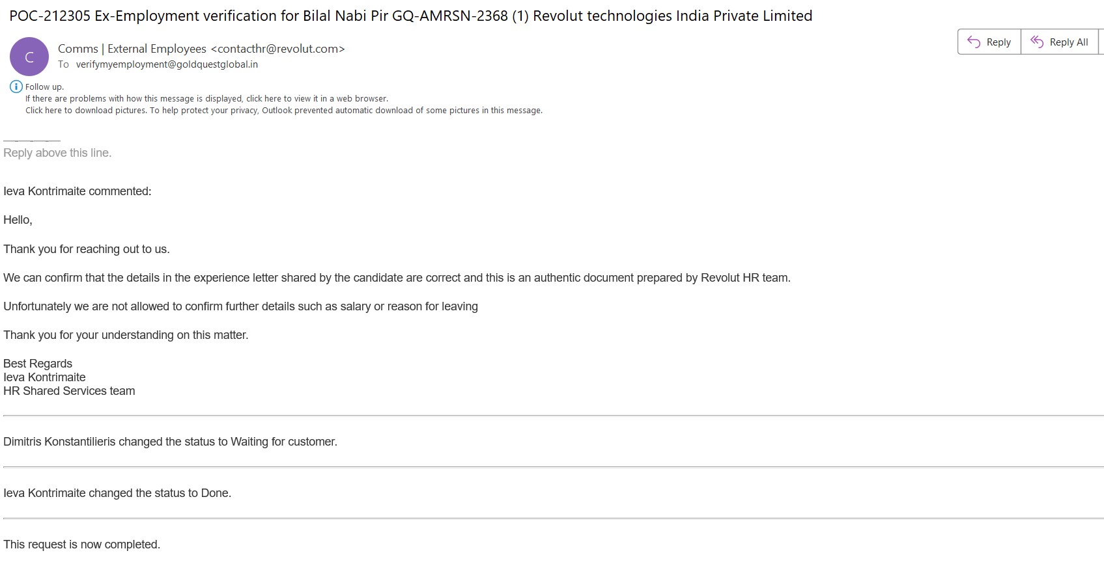The height and width of the screenshot is (564, 1104).
Task: Click the experience letter confirmation sentence
Action: click(x=397, y=278)
